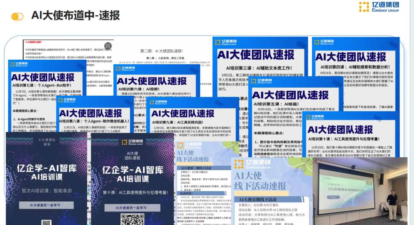Click the Emdoor logo on the 第三课 poster

[x=226, y=42]
